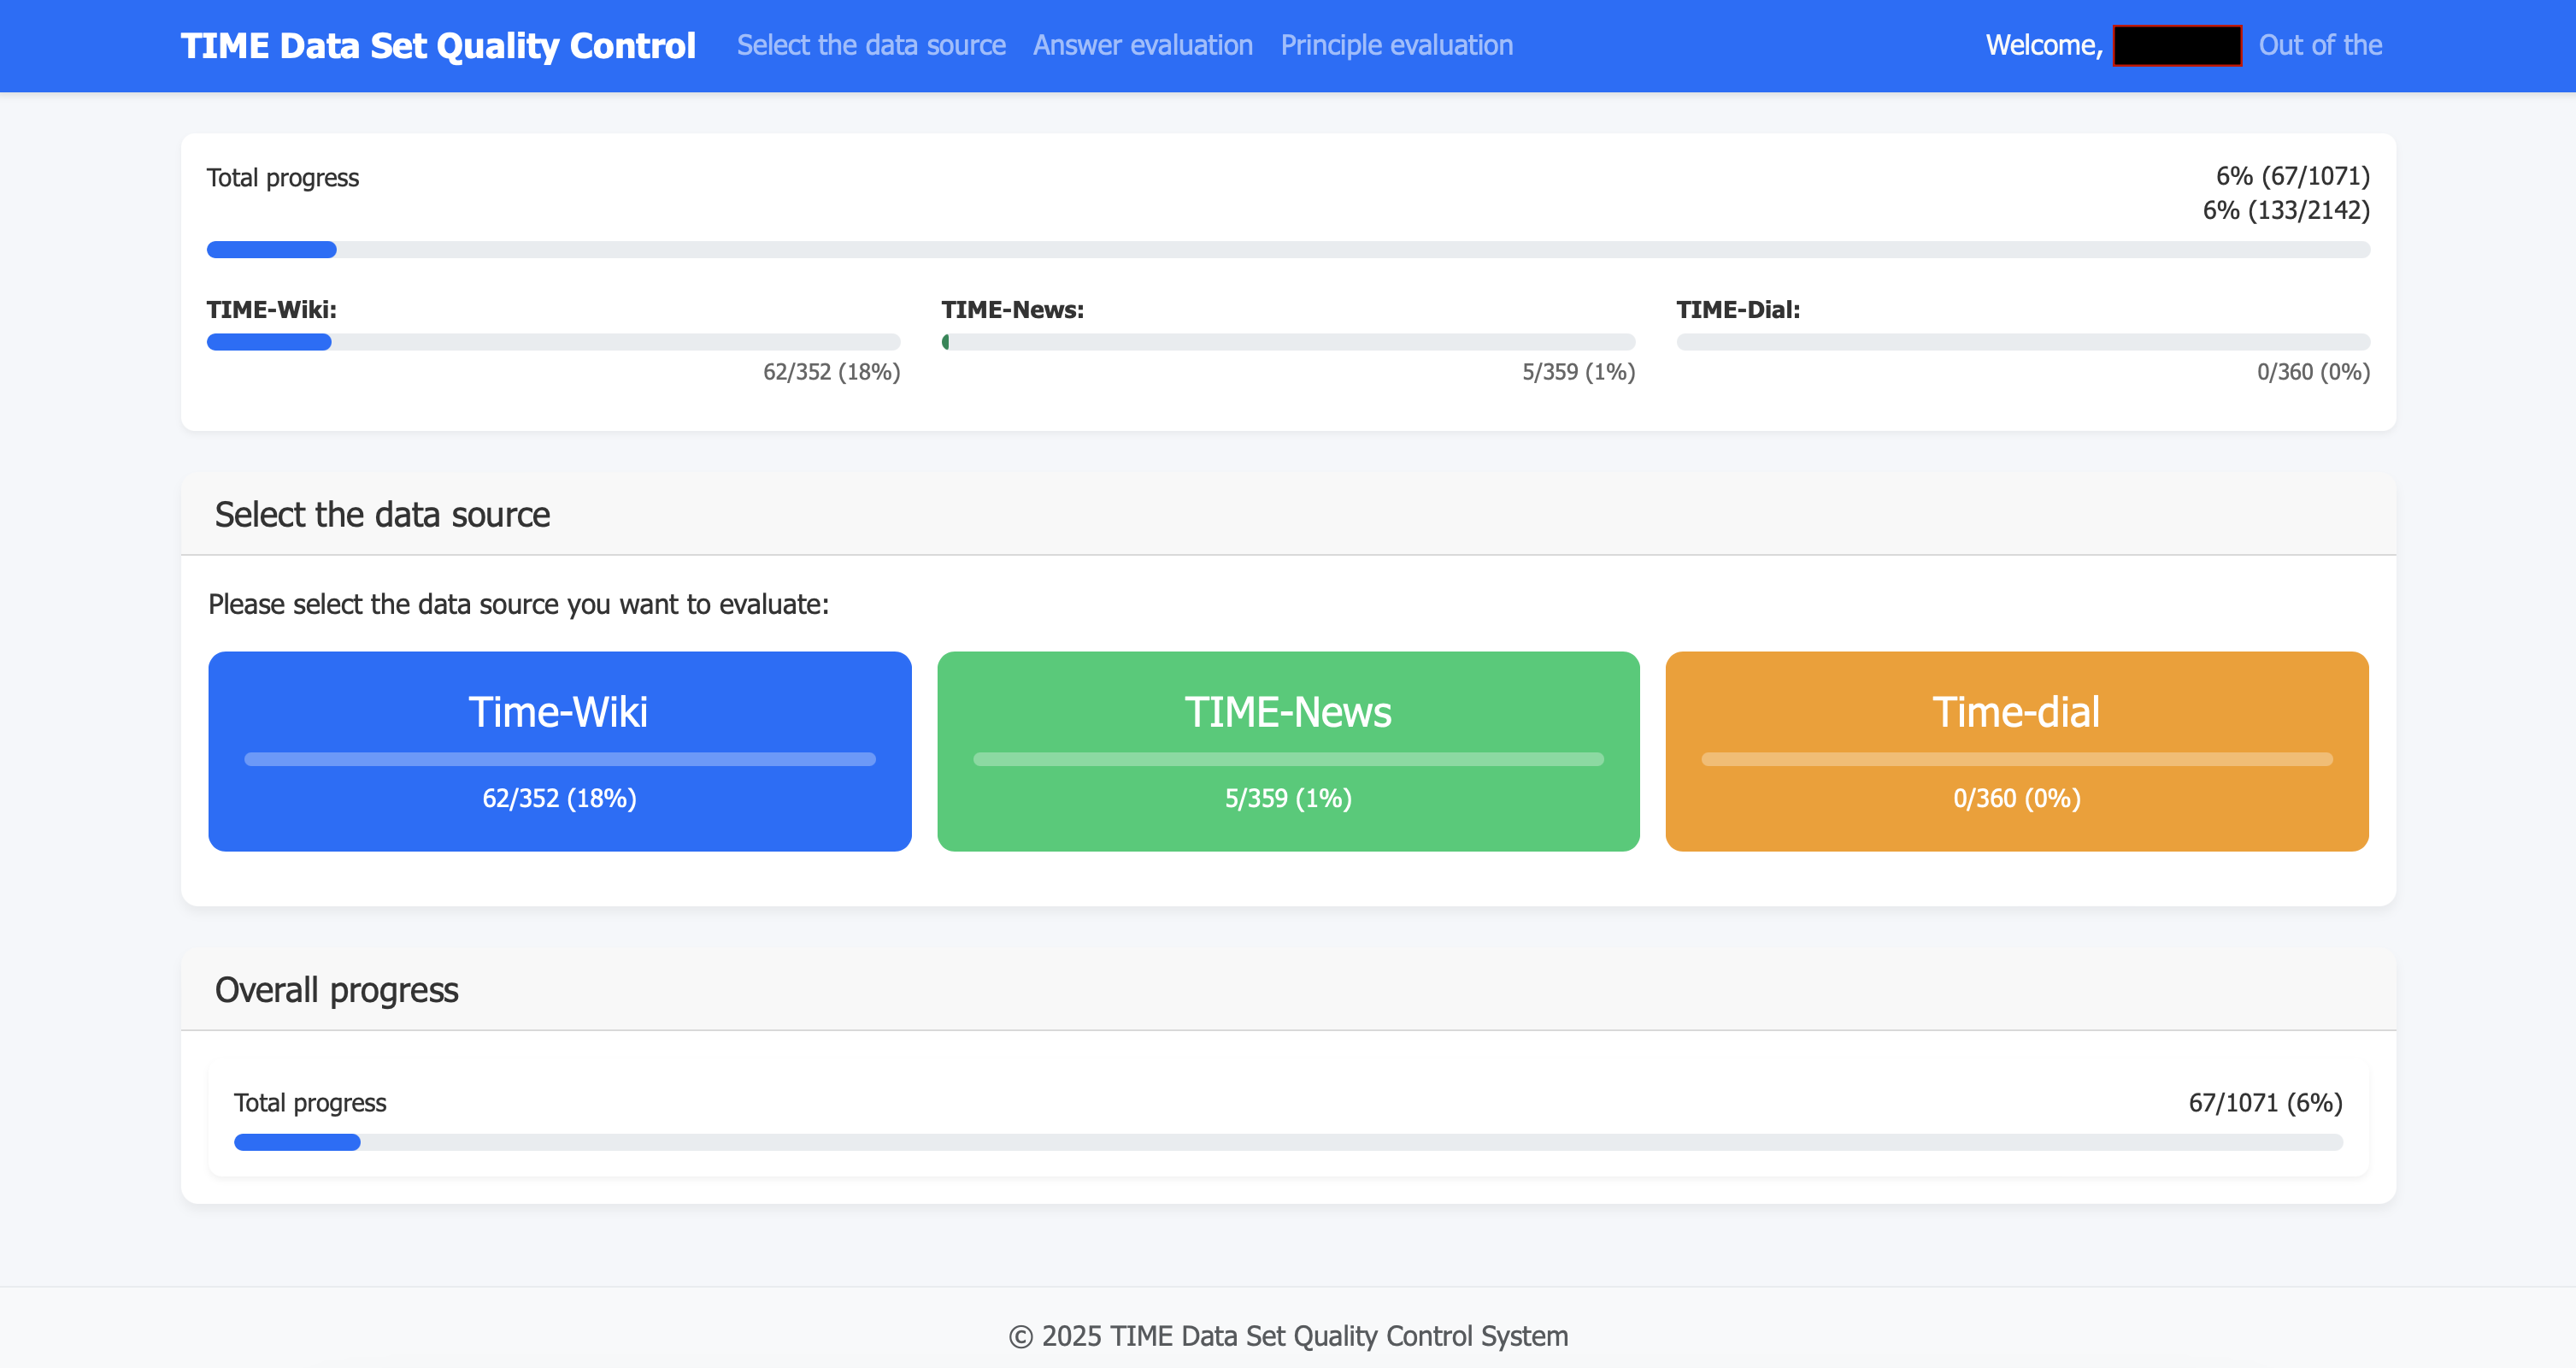This screenshot has width=2576, height=1368.
Task: Click the redacted username after Welcome
Action: pos(2176,46)
